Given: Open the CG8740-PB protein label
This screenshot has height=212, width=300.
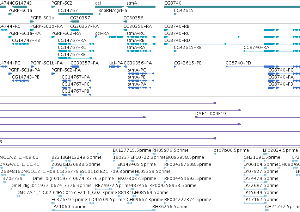Looking at the screenshot, I should tap(281, 84).
